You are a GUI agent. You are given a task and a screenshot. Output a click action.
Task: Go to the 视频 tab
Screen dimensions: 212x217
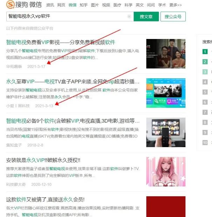(106, 5)
